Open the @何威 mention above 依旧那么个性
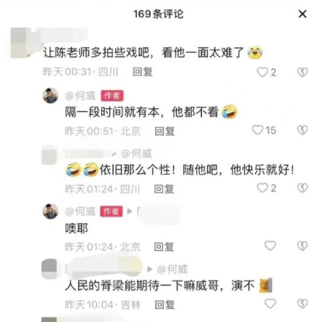Image resolution: width=311 pixels, height=322 pixels. [x=137, y=154]
